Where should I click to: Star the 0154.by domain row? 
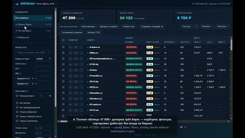pos(70,64)
